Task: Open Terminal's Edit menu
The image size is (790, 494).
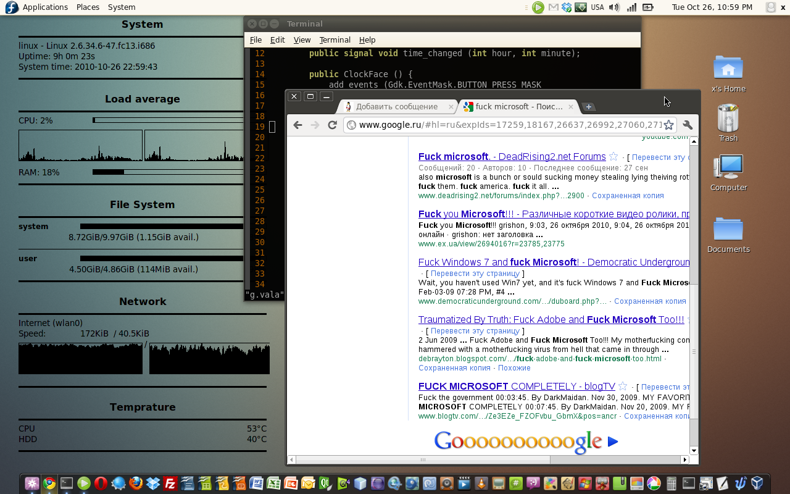Action: point(278,40)
